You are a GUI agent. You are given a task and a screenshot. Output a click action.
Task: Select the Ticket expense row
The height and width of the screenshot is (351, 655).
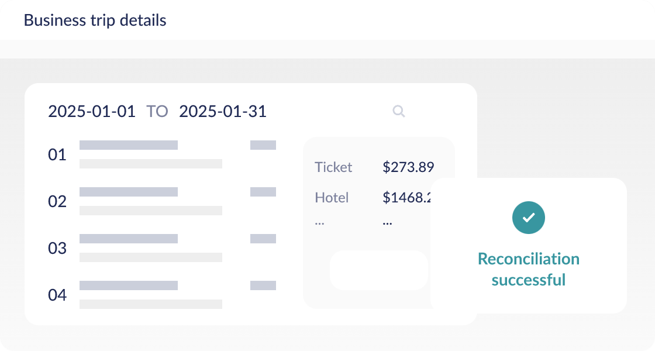(333, 167)
